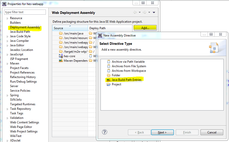
Task: Select Archives from Workspace directive
Action: point(129,71)
